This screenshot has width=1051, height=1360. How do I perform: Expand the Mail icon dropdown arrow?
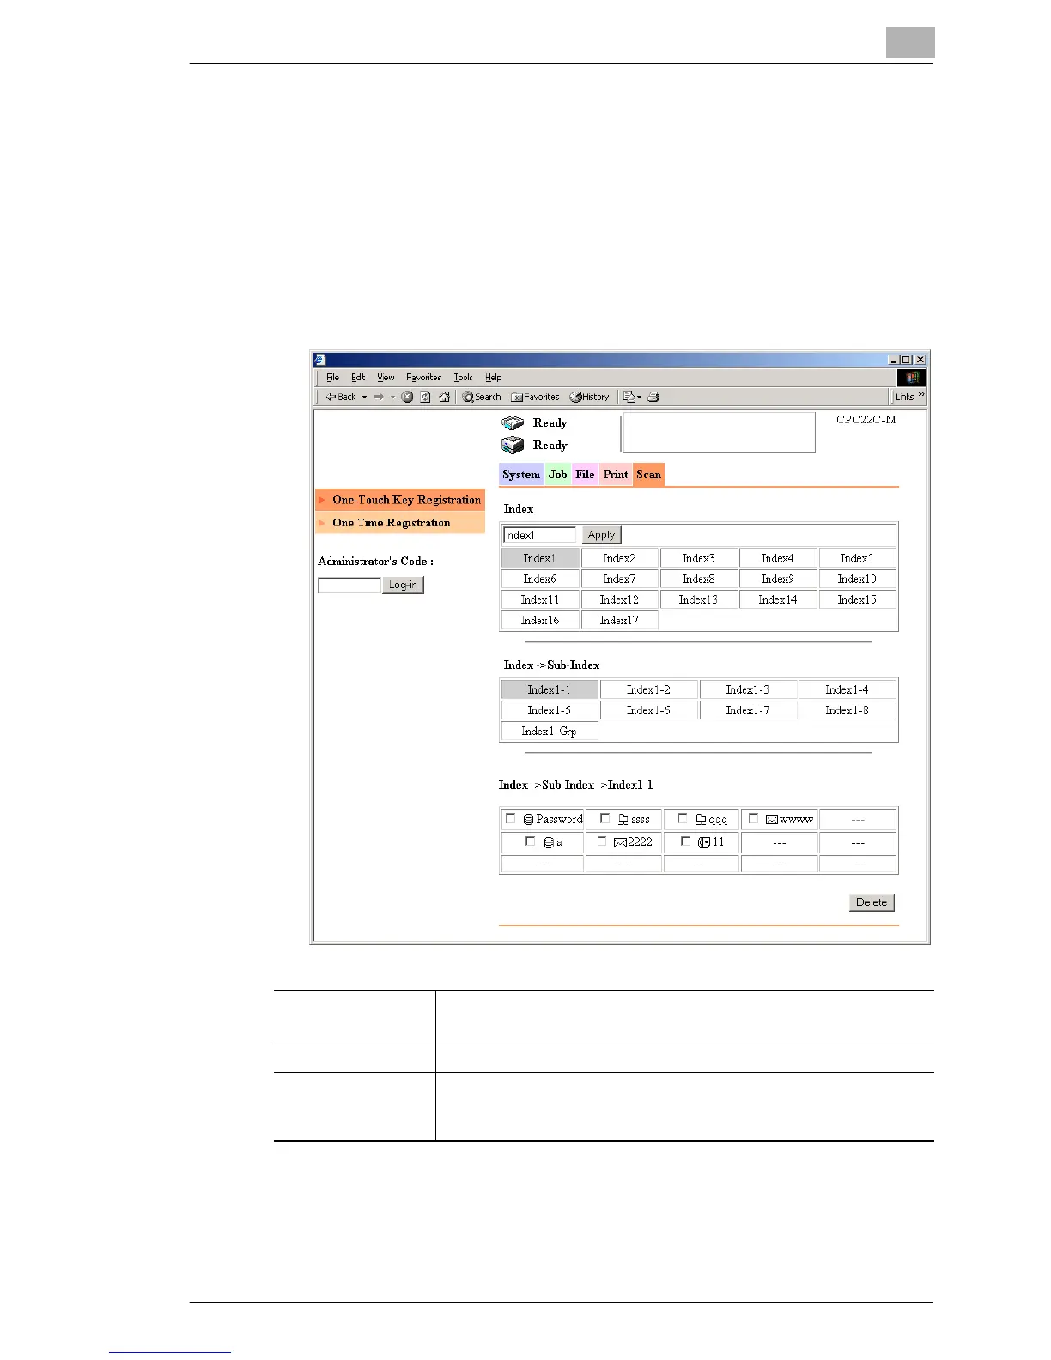pyautogui.click(x=640, y=397)
